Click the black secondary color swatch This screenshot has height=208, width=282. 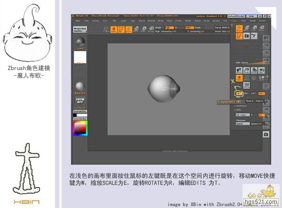click(x=75, y=115)
